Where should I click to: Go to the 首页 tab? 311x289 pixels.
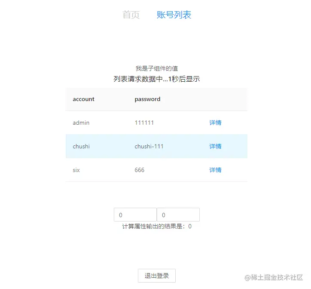point(131,15)
